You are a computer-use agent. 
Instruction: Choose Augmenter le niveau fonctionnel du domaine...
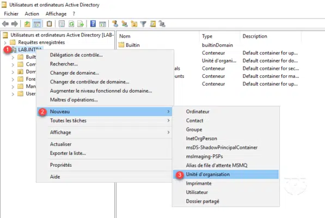(x=105, y=90)
